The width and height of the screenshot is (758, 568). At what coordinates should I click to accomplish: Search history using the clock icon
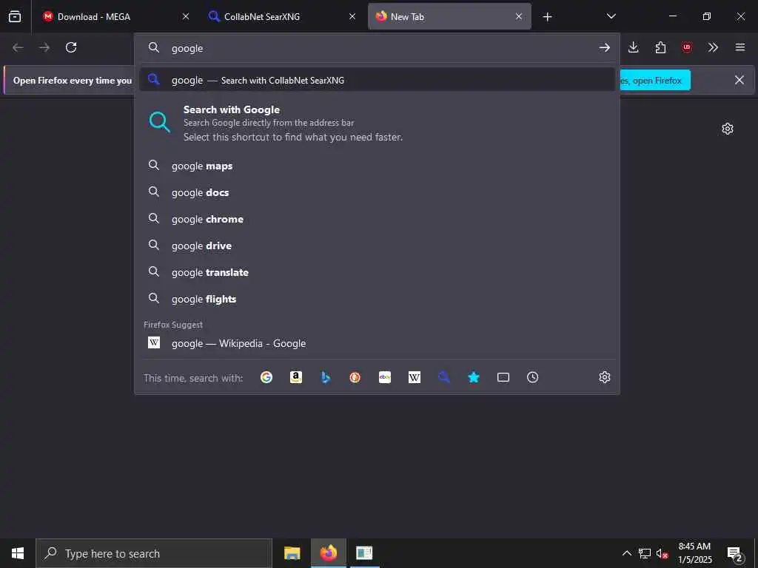point(533,377)
